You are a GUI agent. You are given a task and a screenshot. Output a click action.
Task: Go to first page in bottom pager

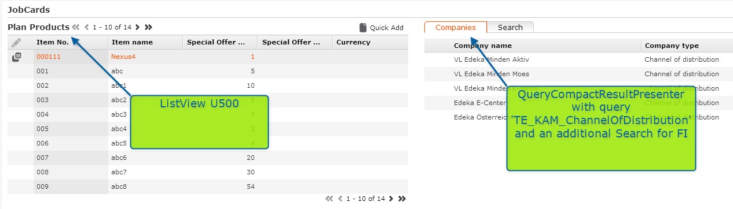click(329, 199)
